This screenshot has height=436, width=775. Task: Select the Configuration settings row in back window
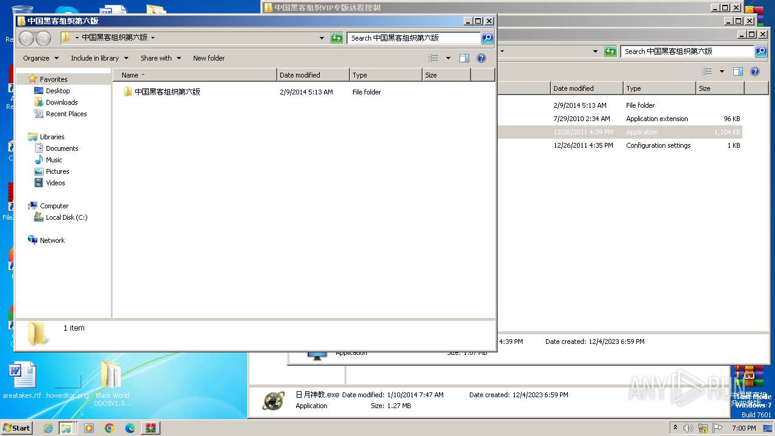pyautogui.click(x=620, y=145)
